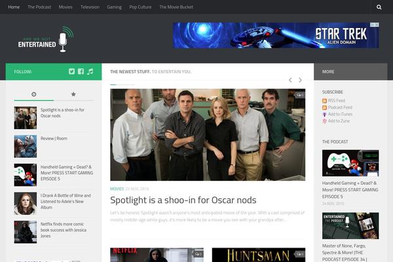Viewport: 393px width, 262px height.
Task: Open the Gaming menu item
Action: 114,7
